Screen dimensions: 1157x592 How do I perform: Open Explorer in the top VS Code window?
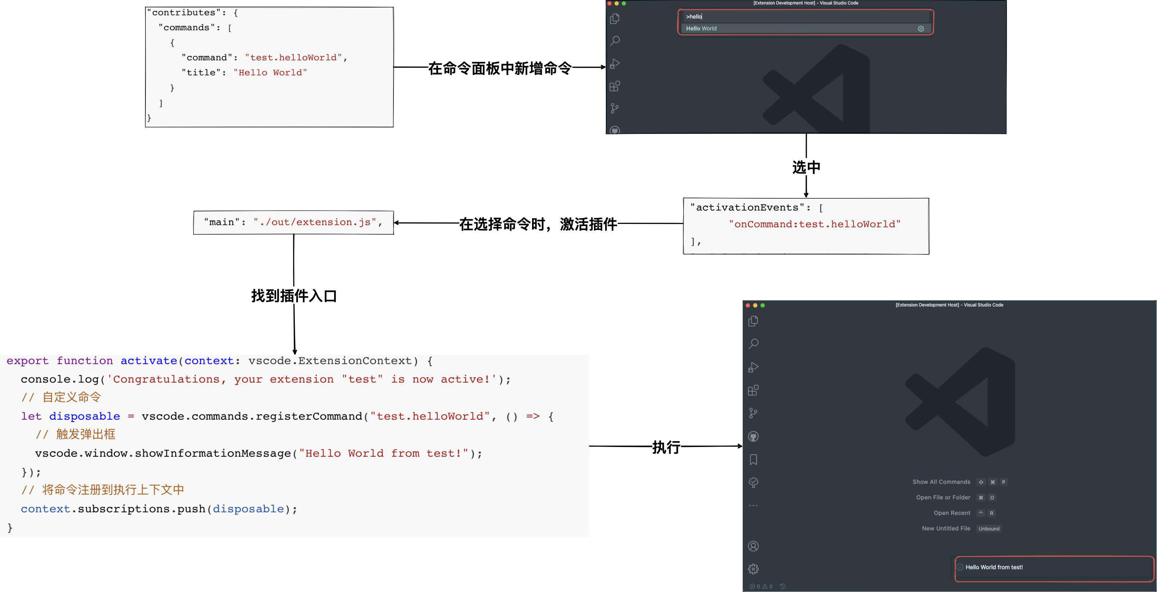tap(615, 18)
